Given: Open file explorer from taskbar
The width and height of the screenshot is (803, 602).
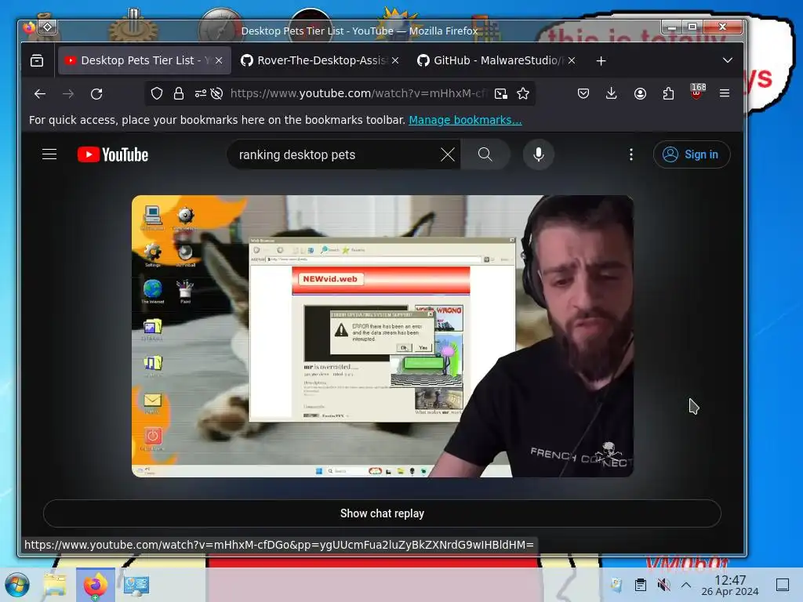Looking at the screenshot, I should [55, 585].
